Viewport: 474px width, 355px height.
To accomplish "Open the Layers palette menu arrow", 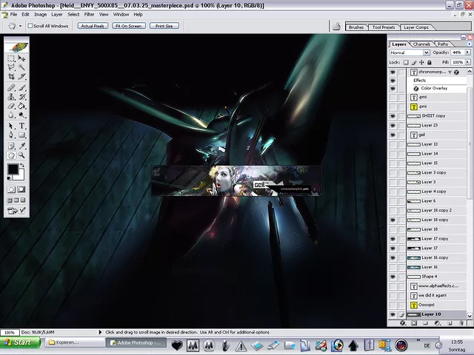I will click(469, 44).
